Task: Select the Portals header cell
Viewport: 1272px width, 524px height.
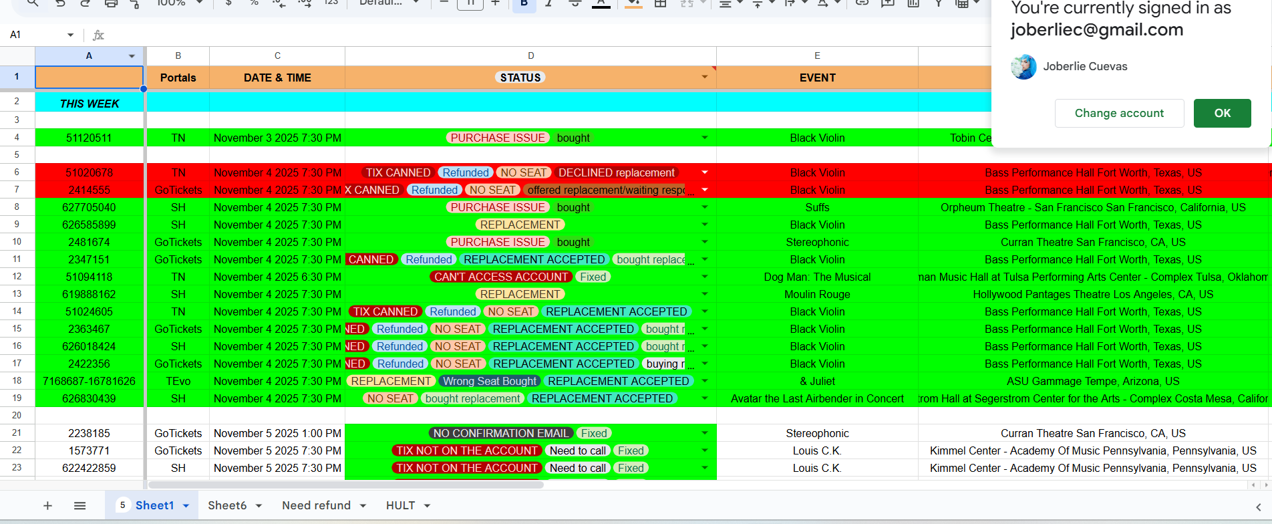Action: pos(178,78)
